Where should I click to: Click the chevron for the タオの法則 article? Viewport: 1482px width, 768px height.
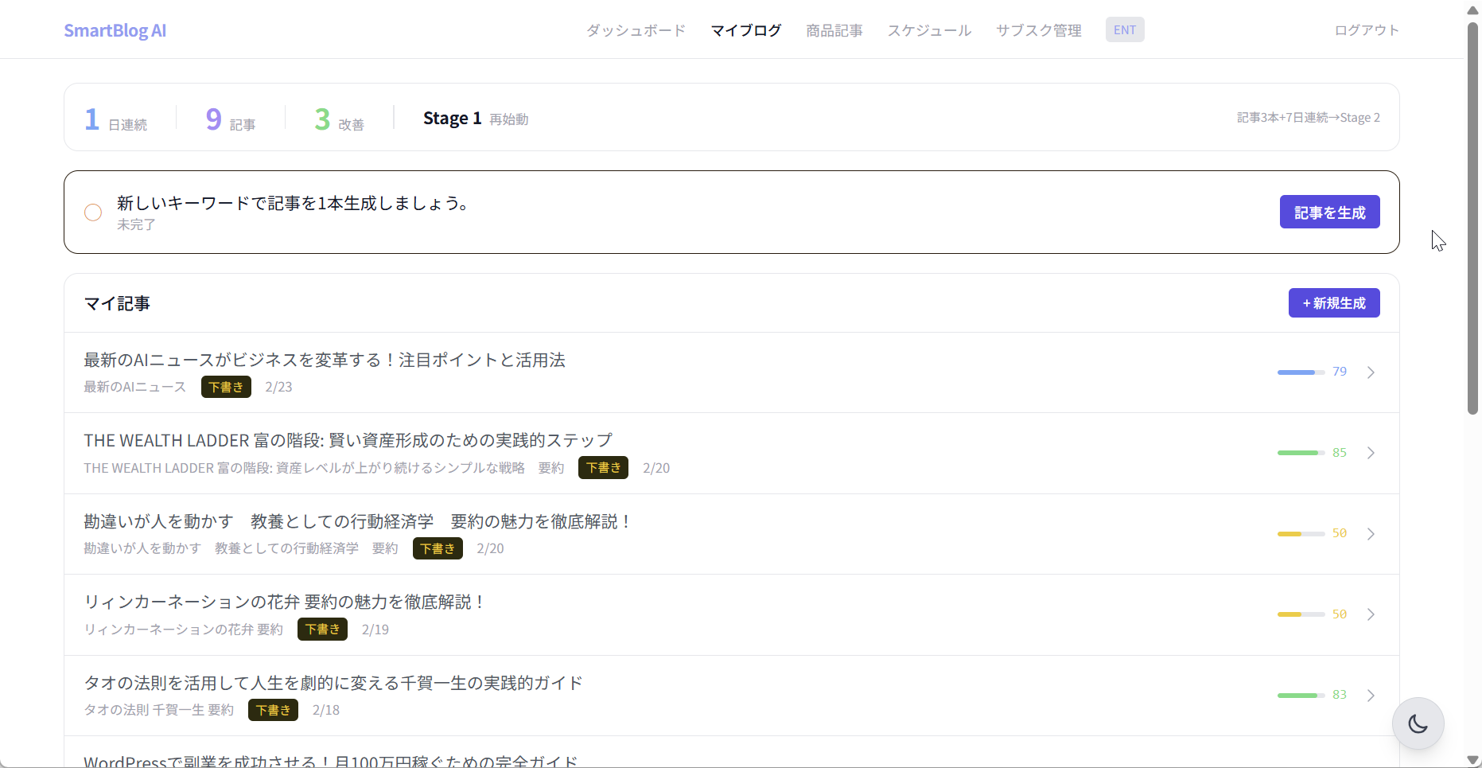coord(1371,696)
